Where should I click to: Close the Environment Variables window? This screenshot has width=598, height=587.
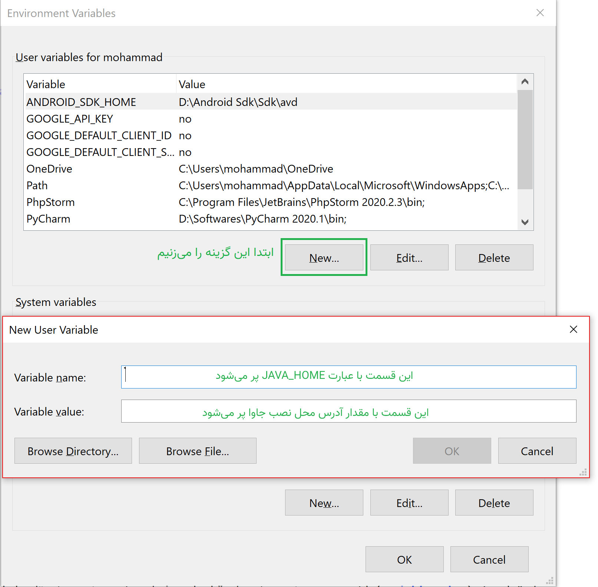(x=540, y=13)
